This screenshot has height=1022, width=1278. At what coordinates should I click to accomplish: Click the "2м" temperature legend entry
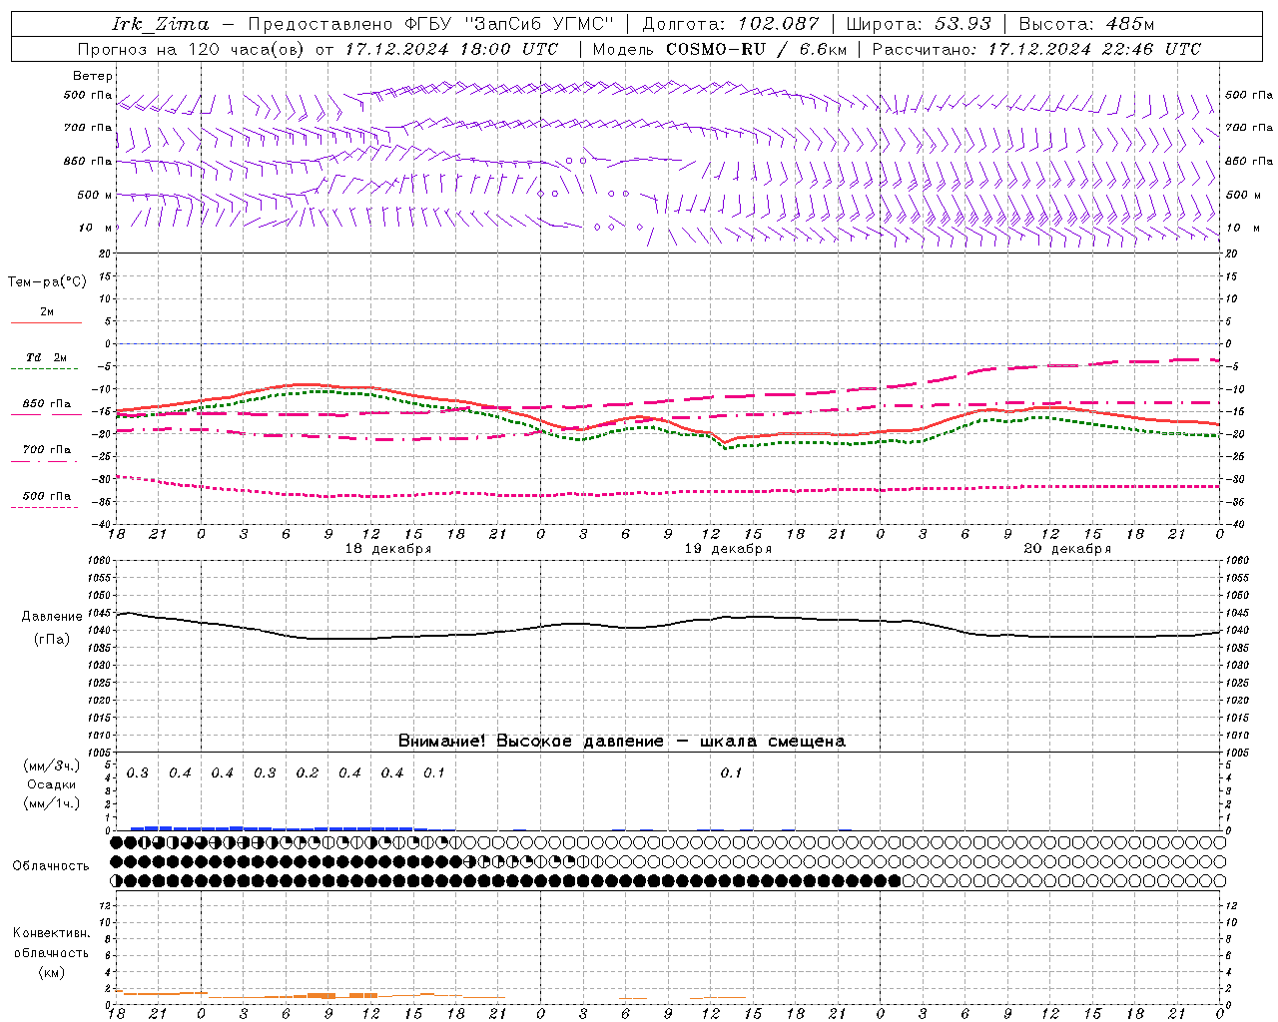47,311
